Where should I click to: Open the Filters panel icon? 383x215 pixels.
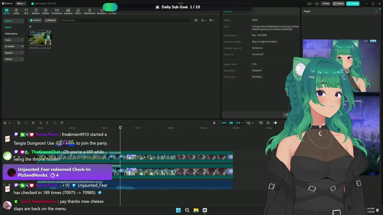(78, 11)
